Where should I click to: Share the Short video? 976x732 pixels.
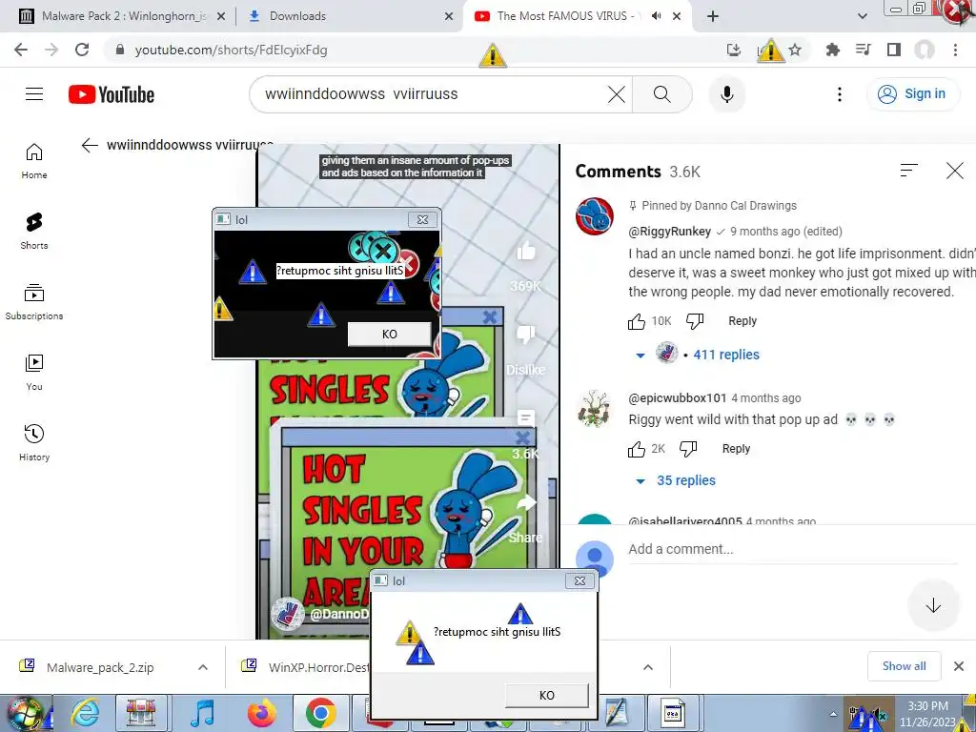pyautogui.click(x=526, y=503)
